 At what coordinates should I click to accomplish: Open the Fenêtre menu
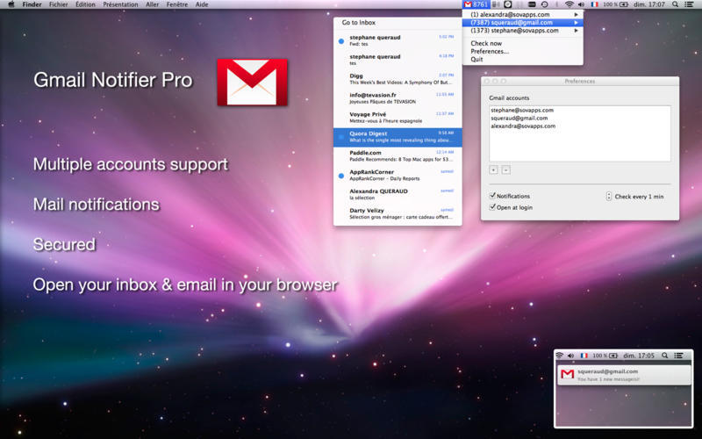click(x=177, y=4)
